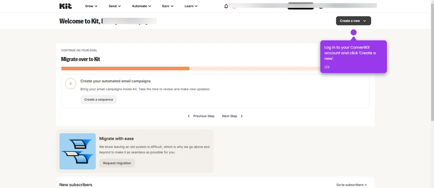Open the Grow menu
This screenshot has width=434, height=188.
tap(91, 6)
